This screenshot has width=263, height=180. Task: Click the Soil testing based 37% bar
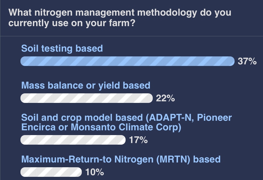(128, 61)
